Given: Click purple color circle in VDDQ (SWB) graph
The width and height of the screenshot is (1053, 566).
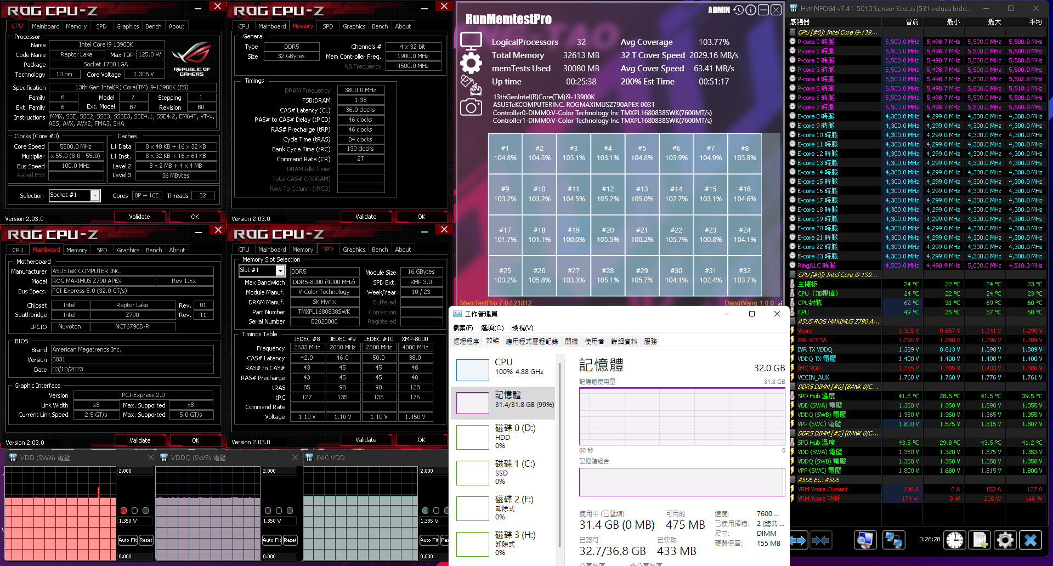Looking at the screenshot, I should (268, 511).
